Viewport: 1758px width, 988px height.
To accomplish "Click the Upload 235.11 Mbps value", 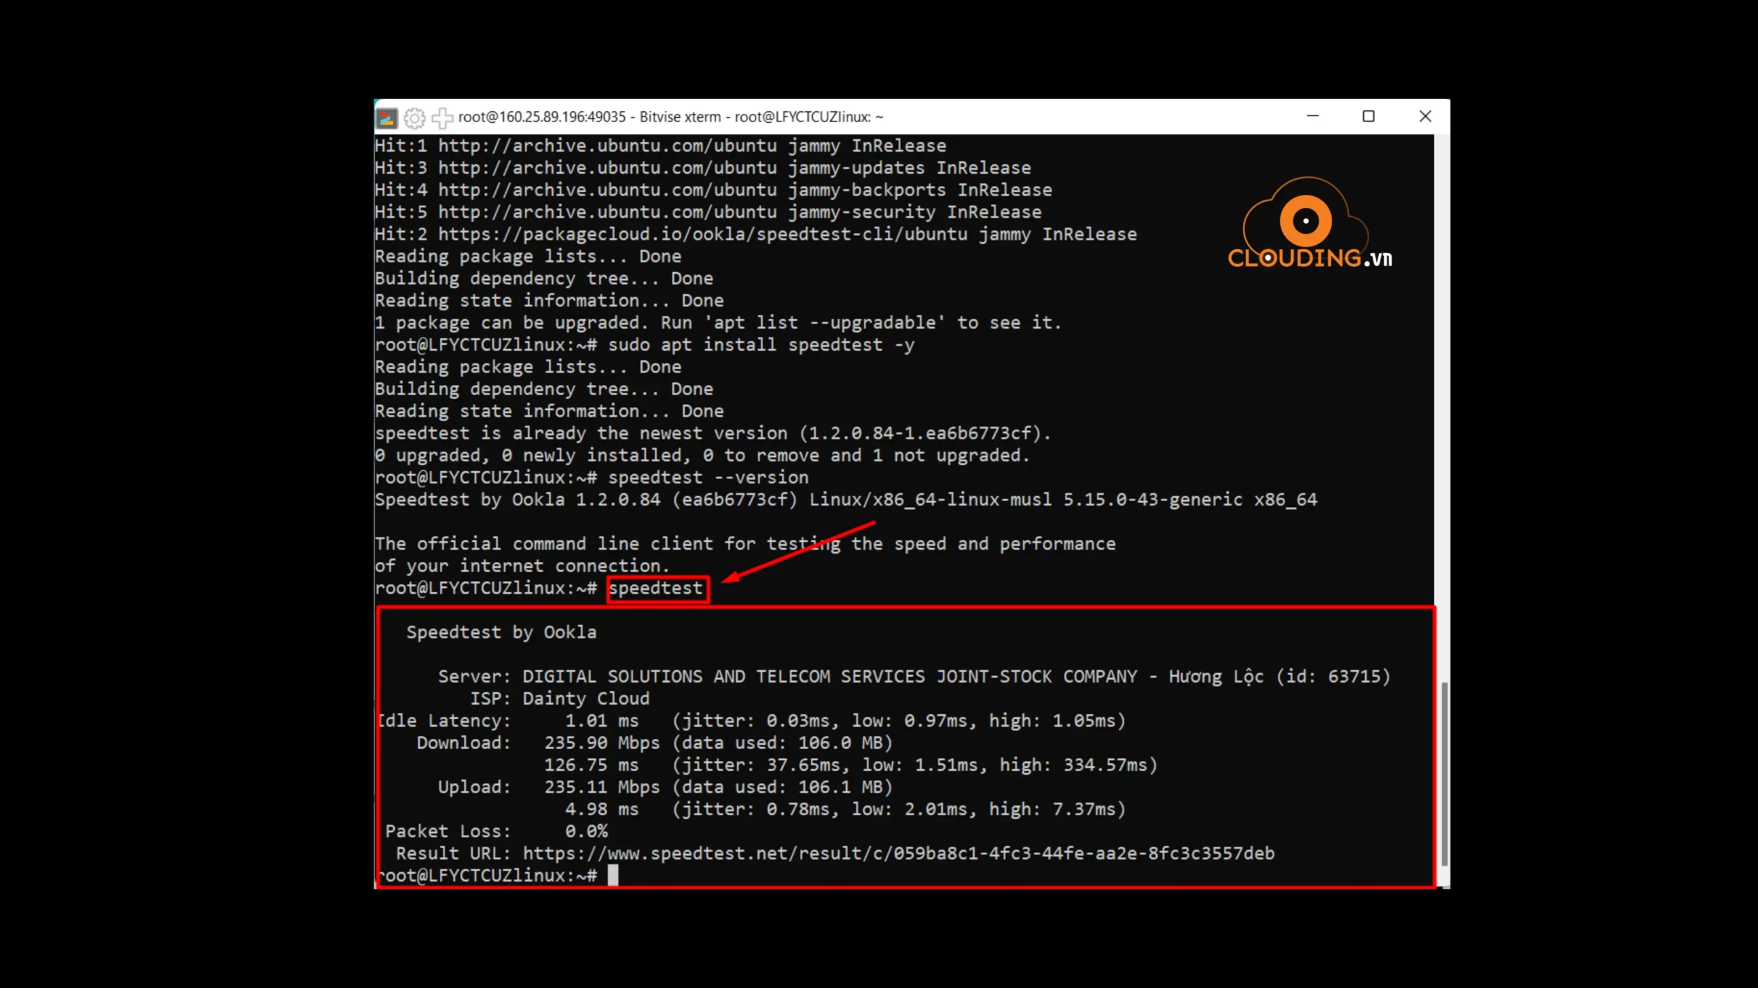I will coord(602,787).
